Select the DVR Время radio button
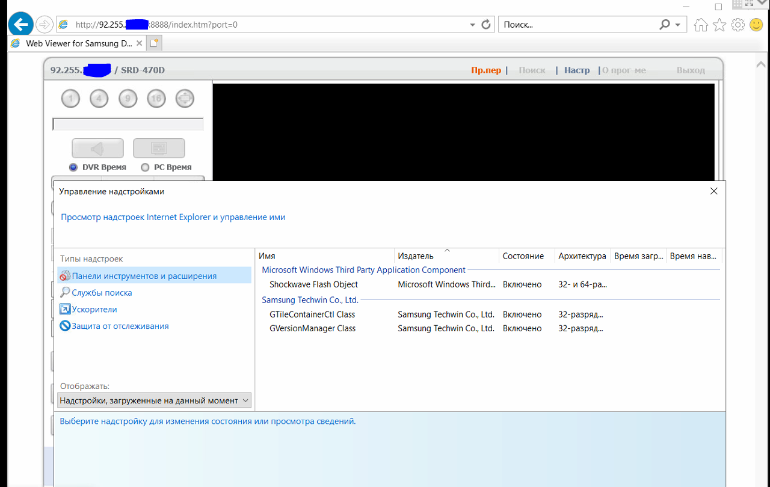This screenshot has width=770, height=487. (x=74, y=167)
